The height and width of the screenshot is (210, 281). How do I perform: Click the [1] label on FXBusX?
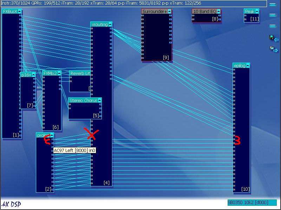[16, 135]
